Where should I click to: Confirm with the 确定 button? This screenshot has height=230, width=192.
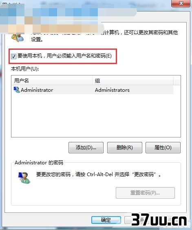click(x=106, y=220)
